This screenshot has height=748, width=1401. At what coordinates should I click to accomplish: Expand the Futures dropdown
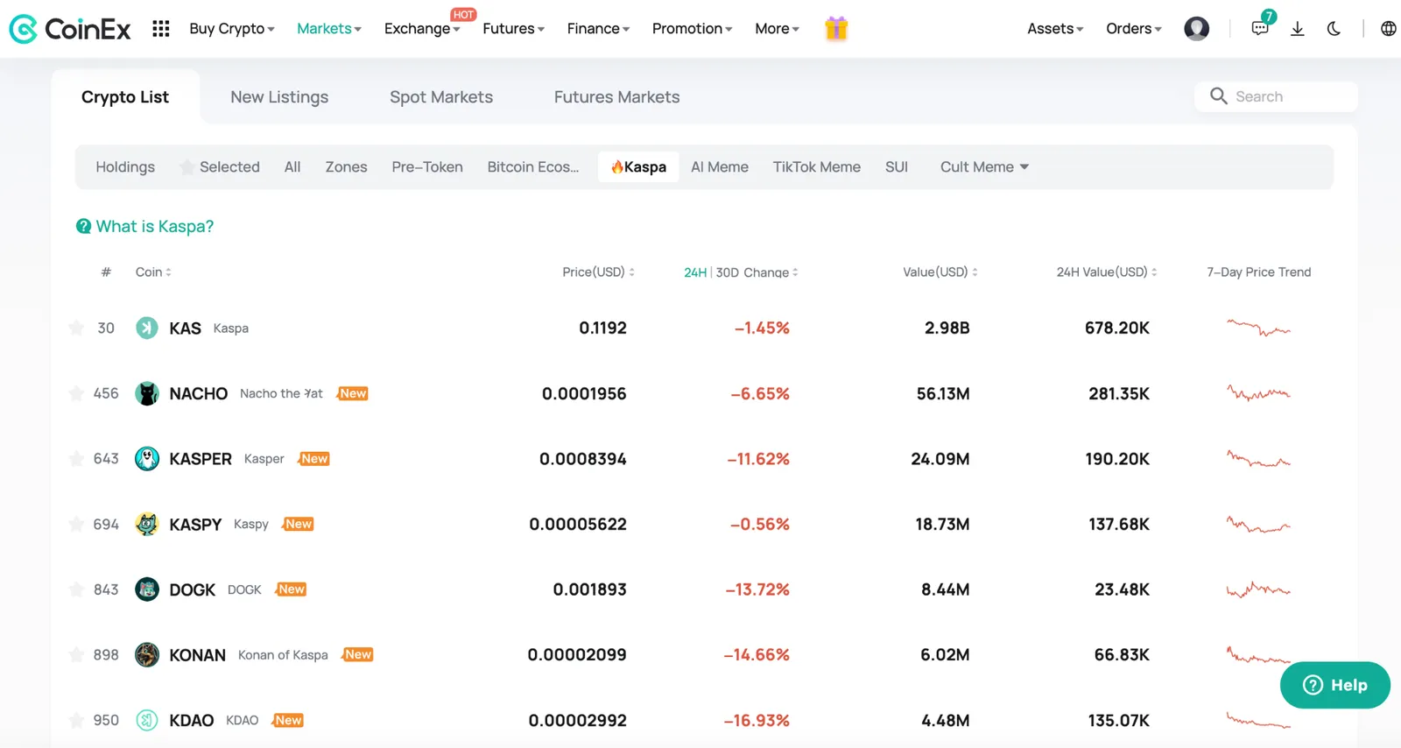tap(514, 29)
